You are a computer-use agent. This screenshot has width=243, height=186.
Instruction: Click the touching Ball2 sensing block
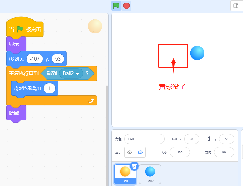point(68,73)
